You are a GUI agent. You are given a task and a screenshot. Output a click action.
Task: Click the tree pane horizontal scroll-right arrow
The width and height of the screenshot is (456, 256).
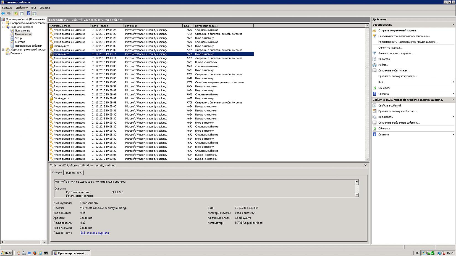tap(44, 242)
